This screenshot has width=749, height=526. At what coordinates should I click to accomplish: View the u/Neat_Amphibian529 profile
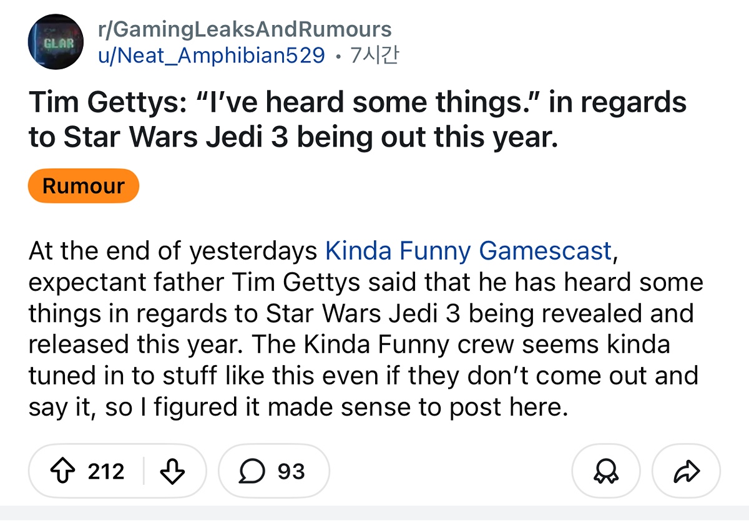coord(212,56)
